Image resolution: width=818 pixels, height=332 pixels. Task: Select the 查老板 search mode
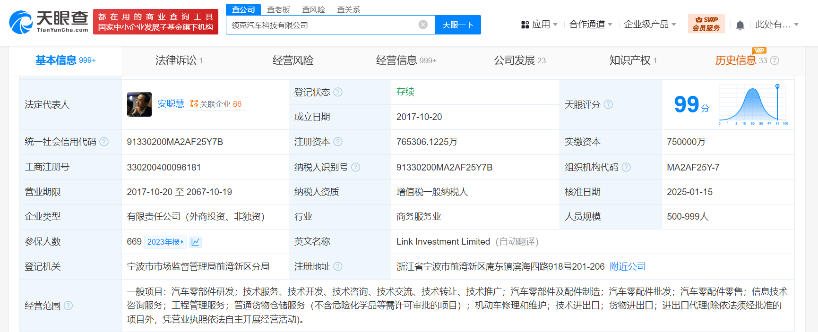(278, 9)
